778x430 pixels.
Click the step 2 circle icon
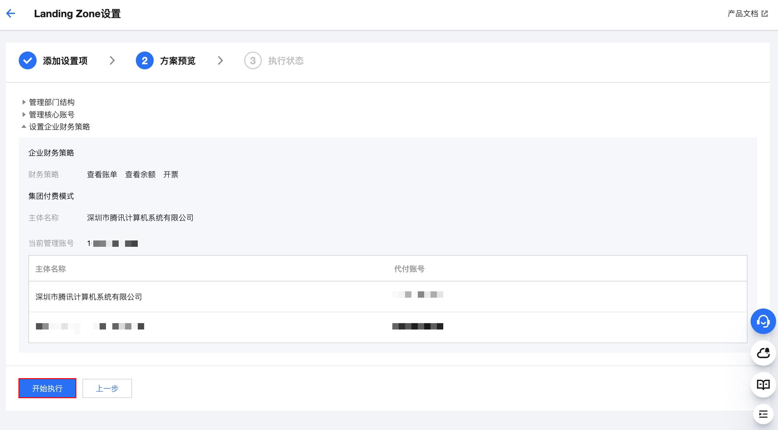[x=144, y=60]
